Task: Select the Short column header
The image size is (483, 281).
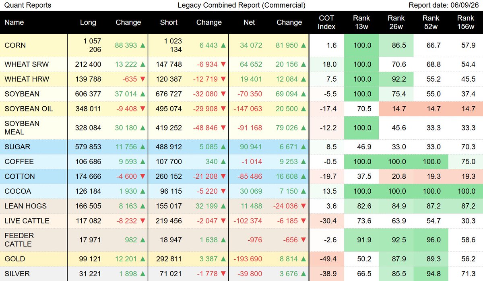Action: pyautogui.click(x=168, y=23)
